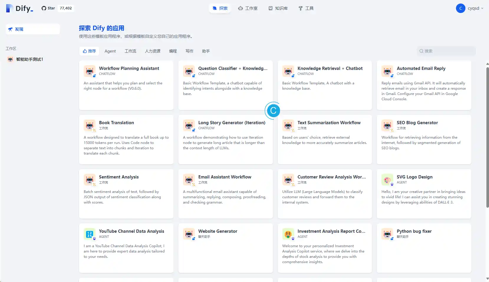Screen dimensions: 489x282
Task: Open the Question Classifier + Knowledg... title
Action: [233, 68]
